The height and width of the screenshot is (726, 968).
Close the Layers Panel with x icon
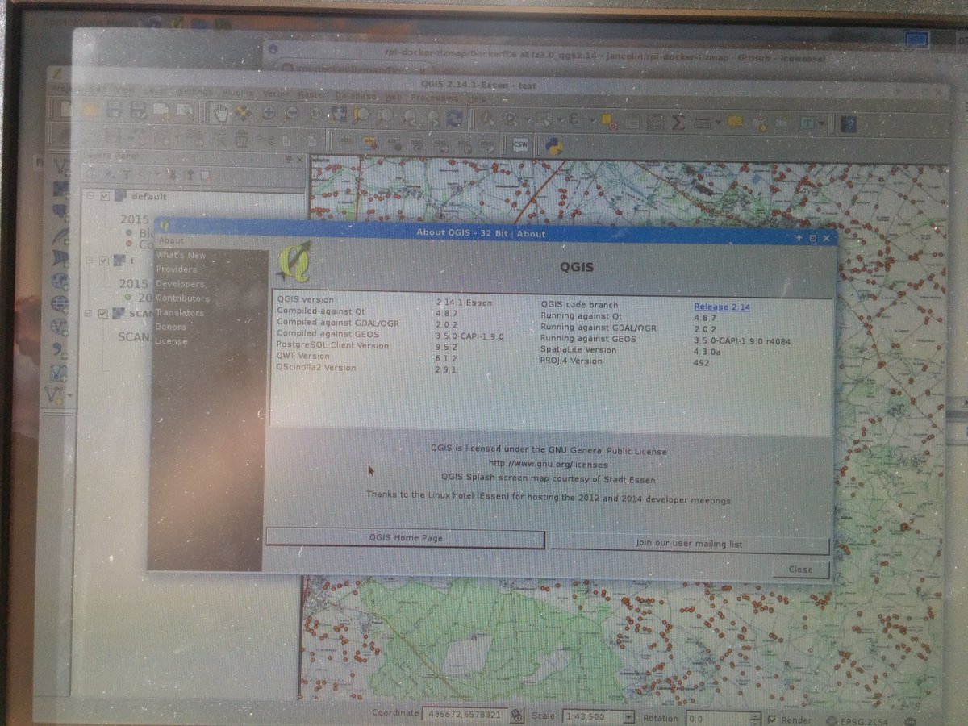pos(299,160)
